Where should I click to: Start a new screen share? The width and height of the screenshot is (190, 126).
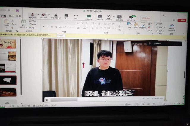click(x=88, y=17)
